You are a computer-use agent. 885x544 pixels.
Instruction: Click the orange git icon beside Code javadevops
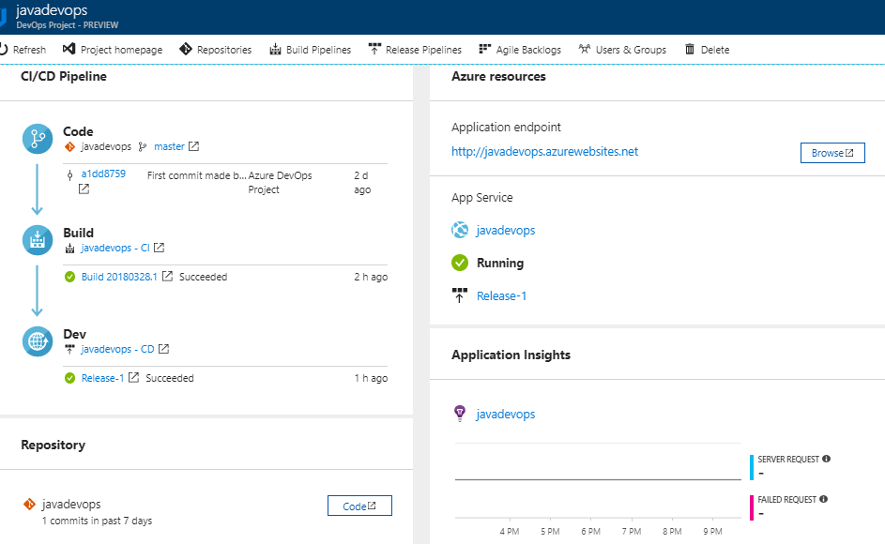pos(70,146)
